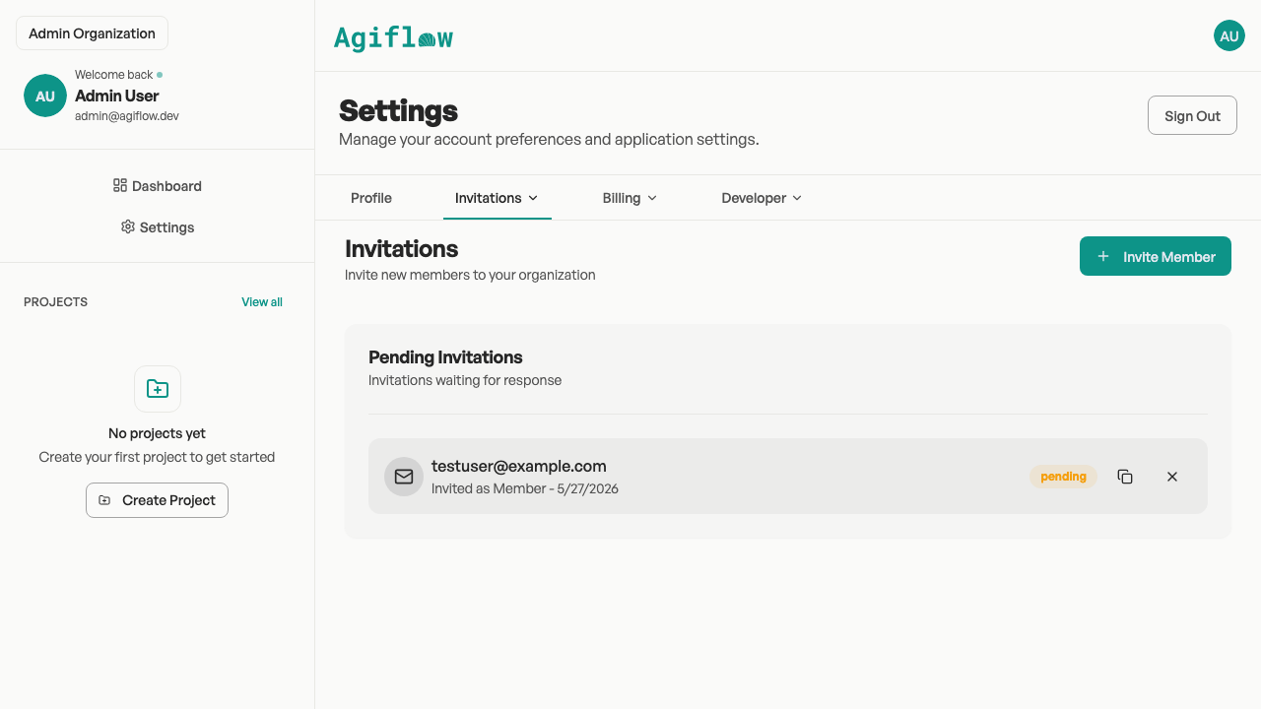The image size is (1261, 709).
Task: Click the PROJECTS section label
Action: (55, 302)
